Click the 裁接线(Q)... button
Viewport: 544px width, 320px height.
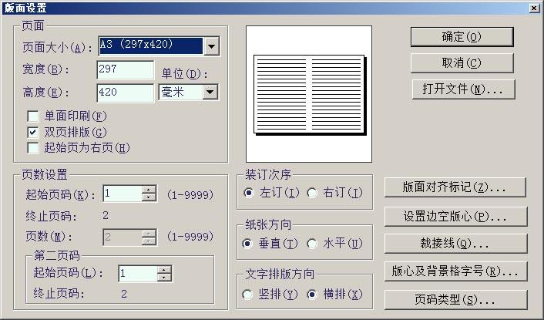click(x=456, y=244)
